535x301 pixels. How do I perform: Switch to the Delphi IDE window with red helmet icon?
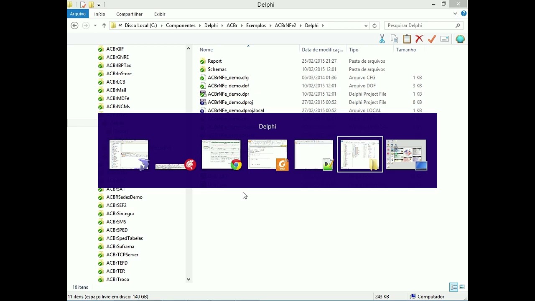pyautogui.click(x=176, y=165)
